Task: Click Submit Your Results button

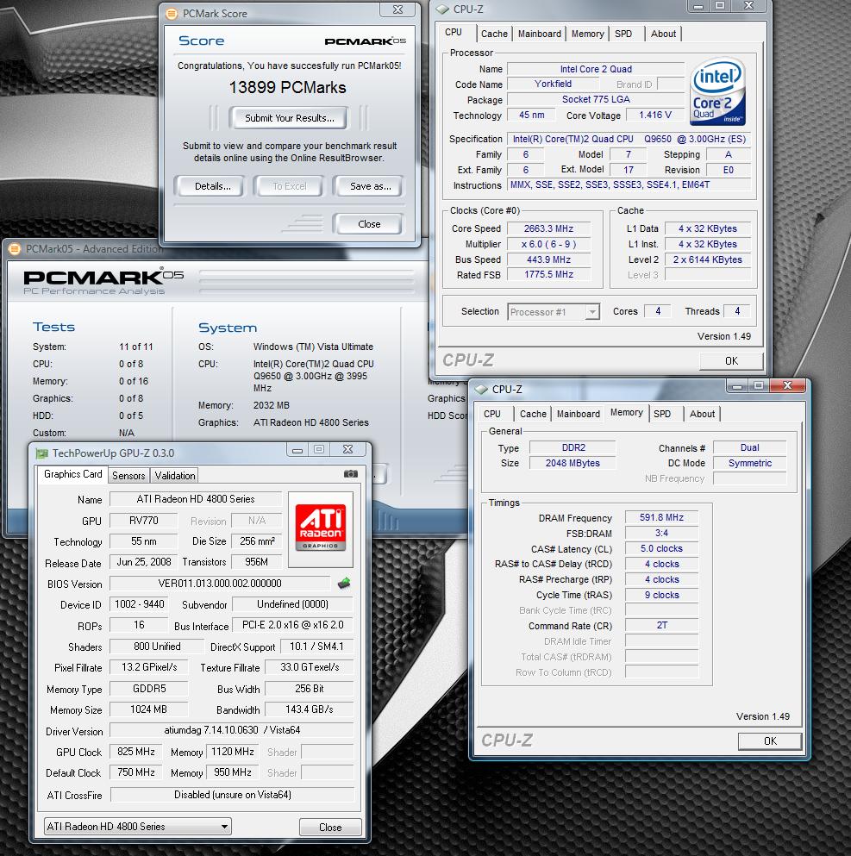Action: click(x=290, y=118)
